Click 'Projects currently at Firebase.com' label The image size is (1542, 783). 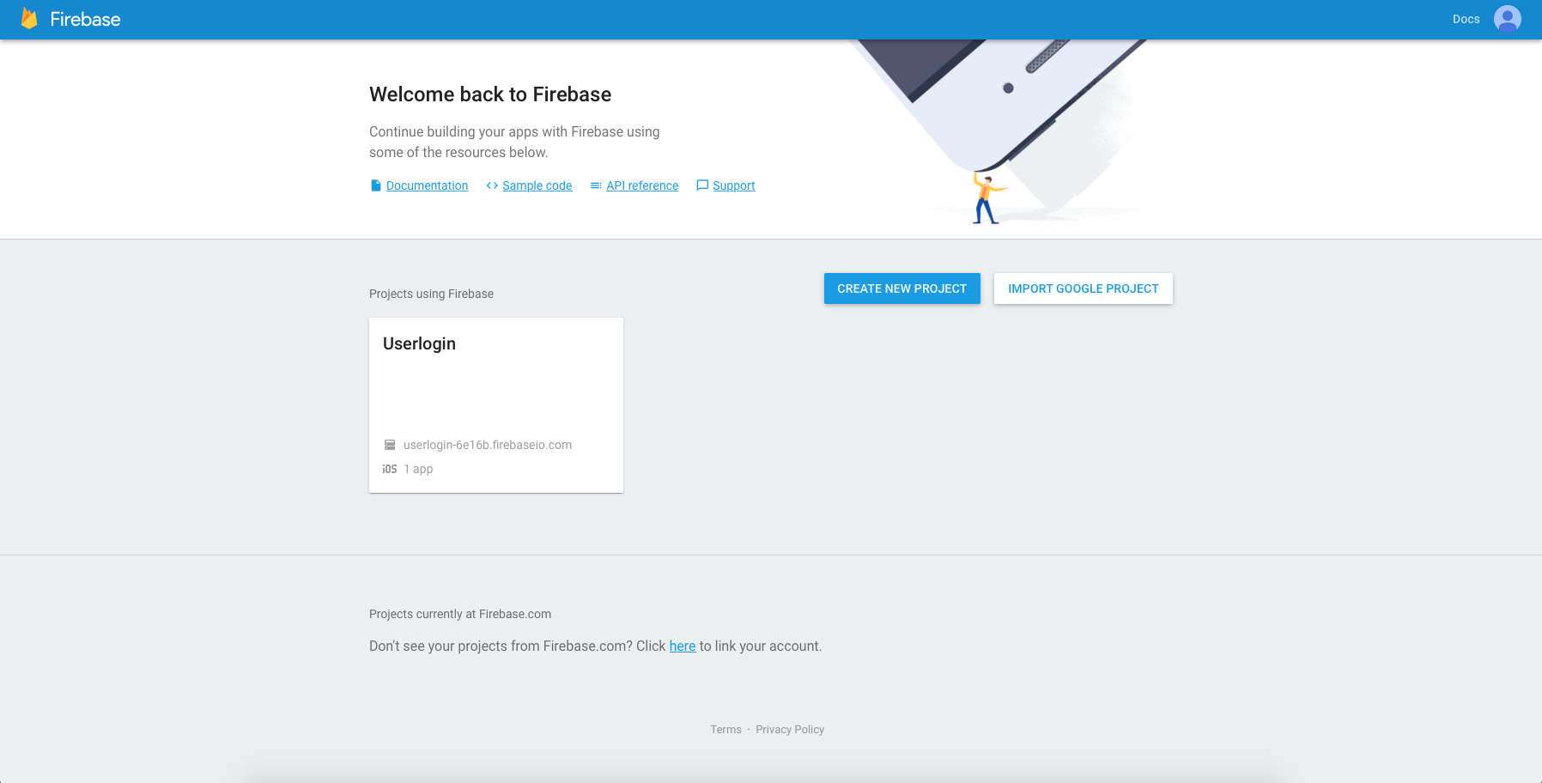coord(460,614)
